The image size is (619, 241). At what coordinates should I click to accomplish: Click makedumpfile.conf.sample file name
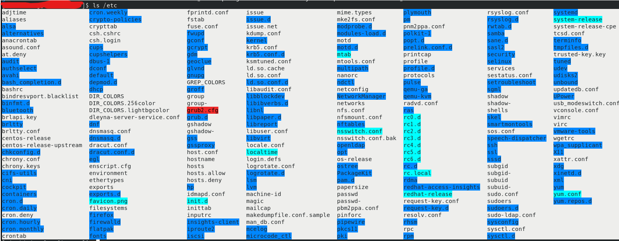pyautogui.click(x=288, y=215)
